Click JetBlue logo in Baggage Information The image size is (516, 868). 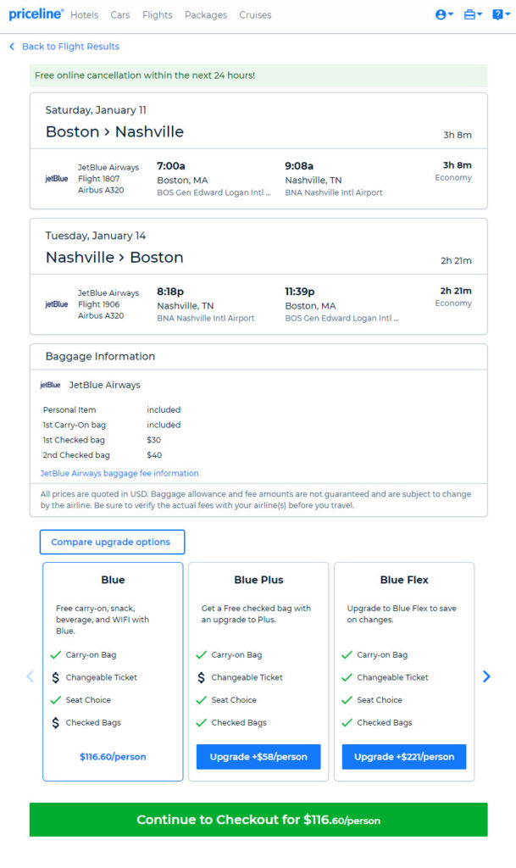(x=50, y=385)
